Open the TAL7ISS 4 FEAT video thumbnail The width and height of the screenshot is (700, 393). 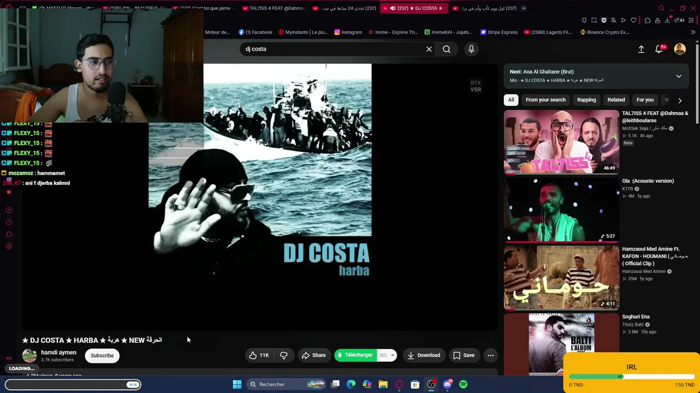point(561,142)
